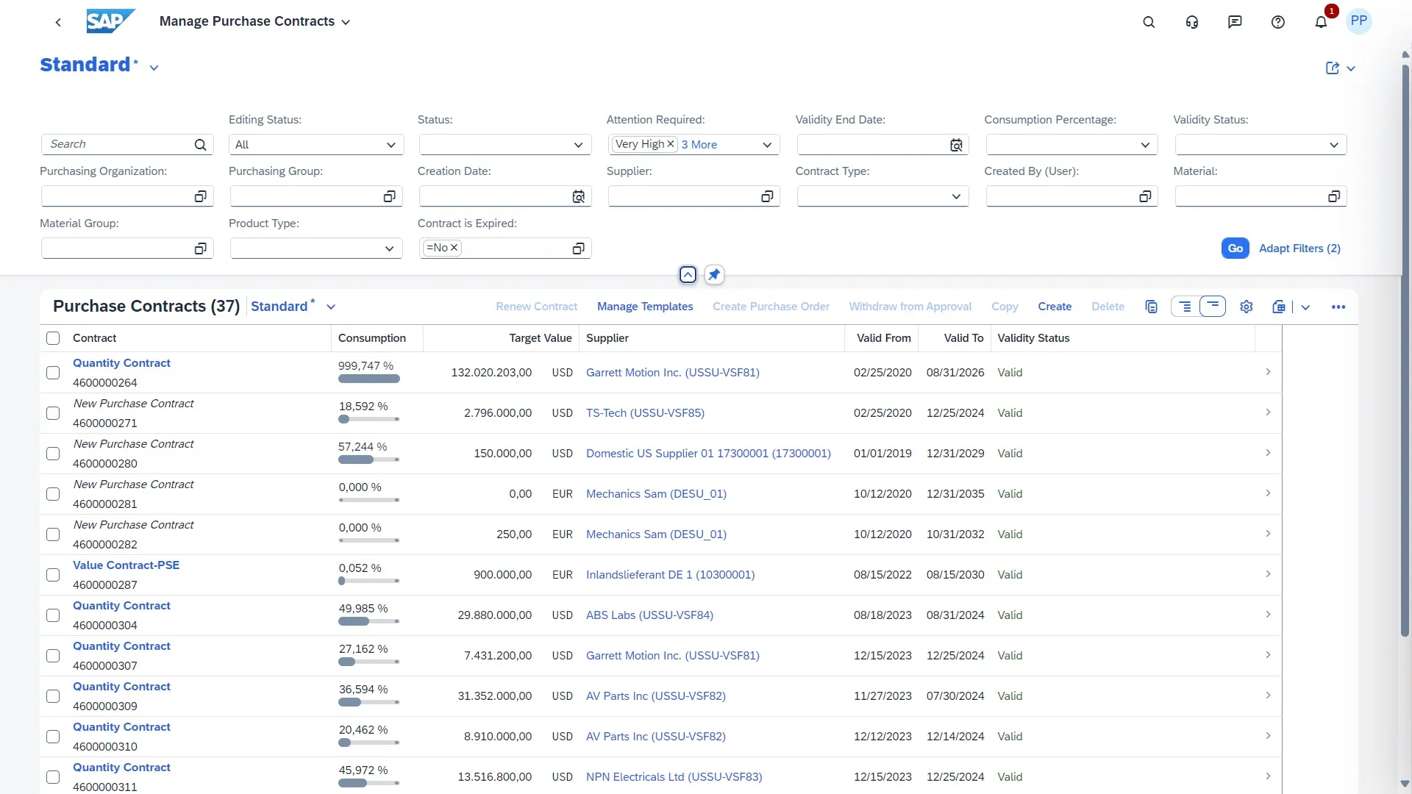1412x794 pixels.
Task: Select hide details view toggle
Action: click(1213, 306)
